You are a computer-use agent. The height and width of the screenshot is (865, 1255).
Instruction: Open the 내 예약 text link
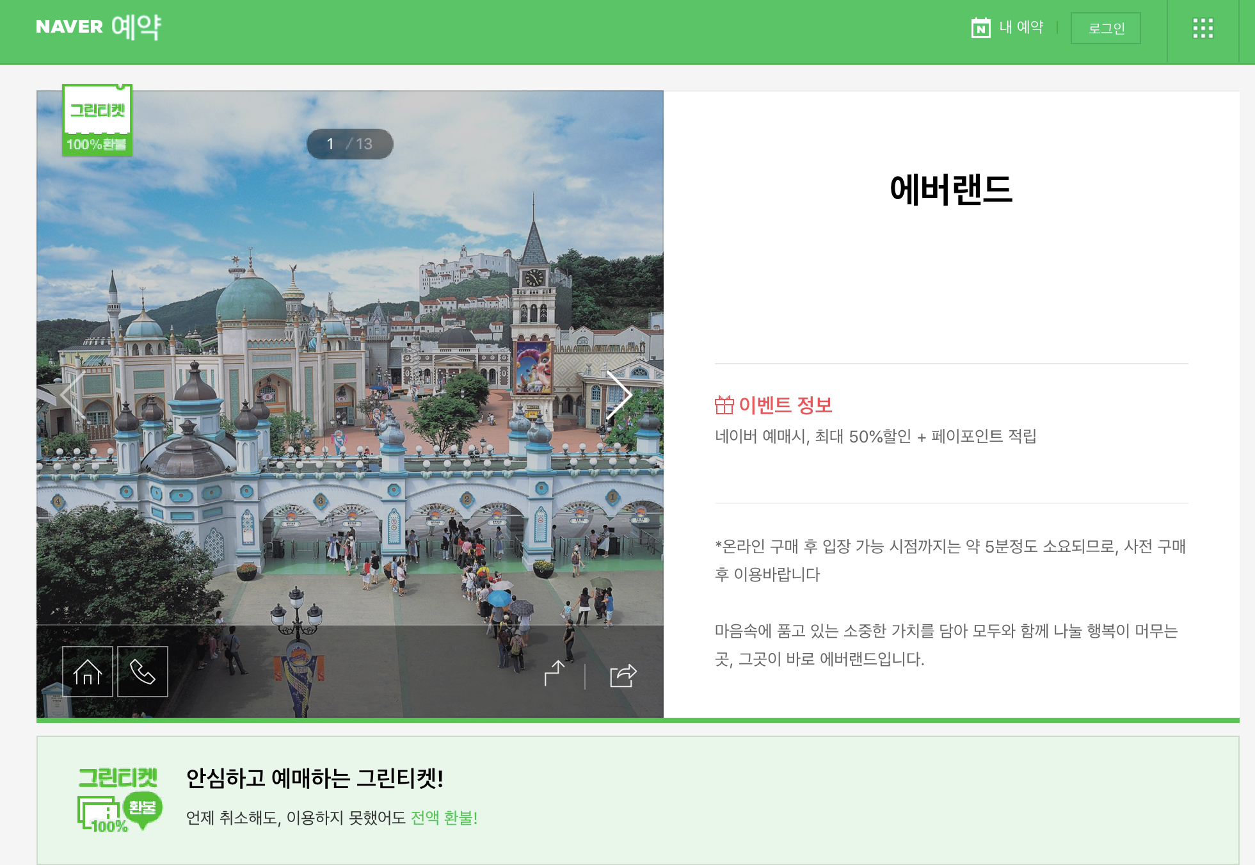pyautogui.click(x=1021, y=28)
